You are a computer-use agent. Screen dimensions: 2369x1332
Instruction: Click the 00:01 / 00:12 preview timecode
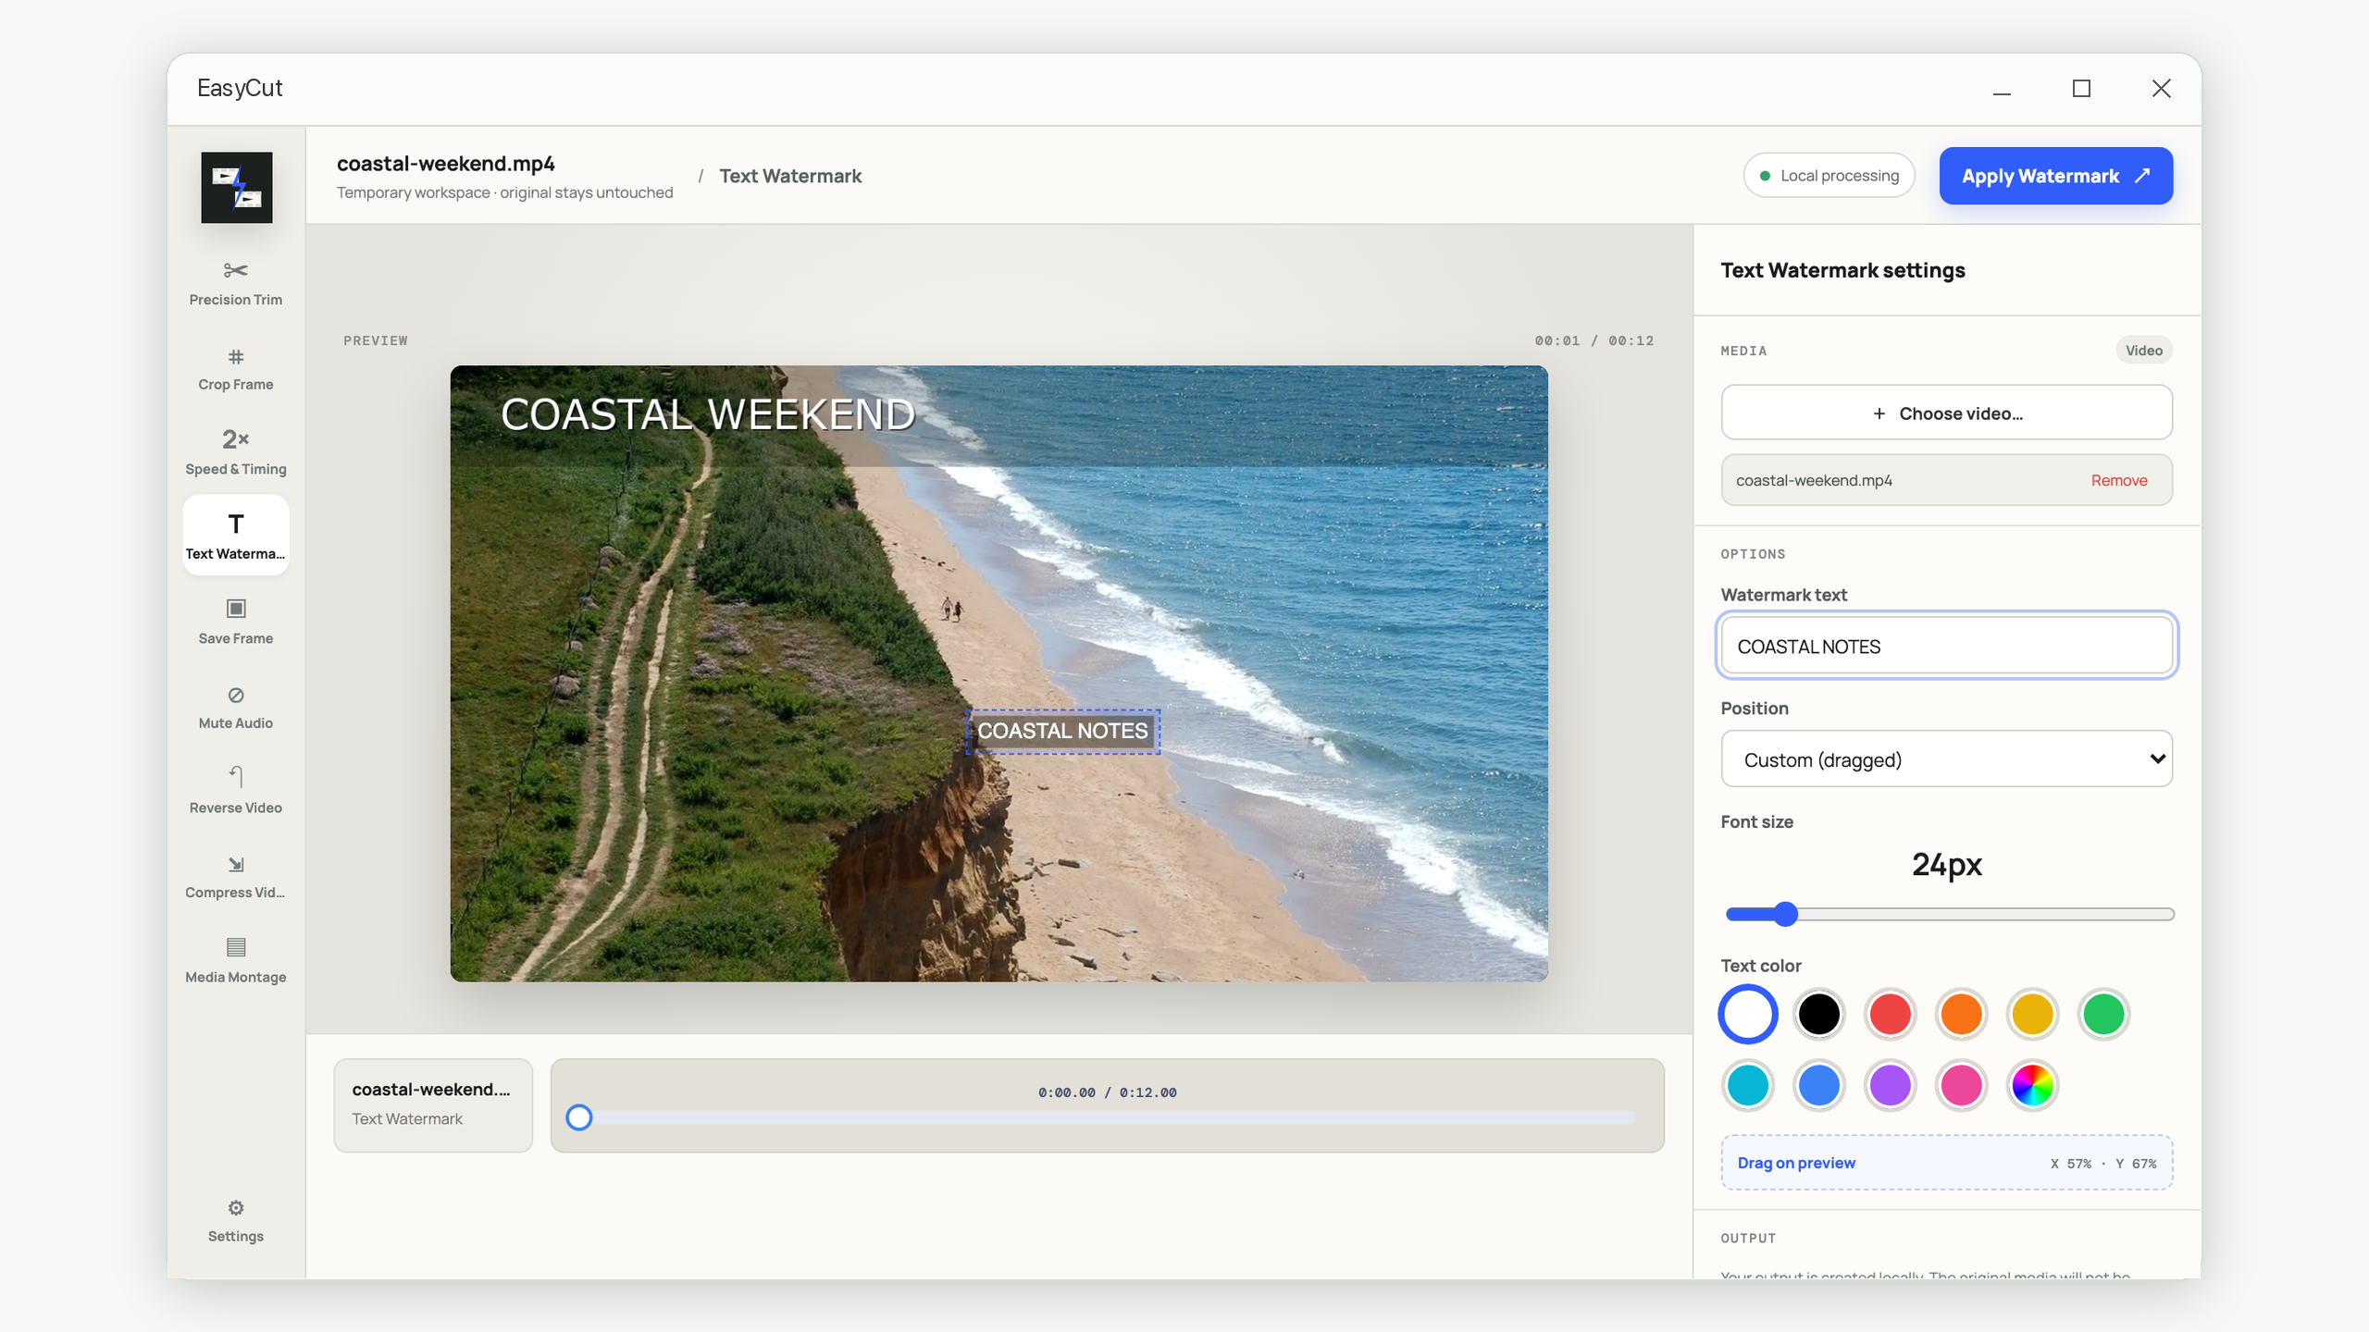coord(1594,340)
